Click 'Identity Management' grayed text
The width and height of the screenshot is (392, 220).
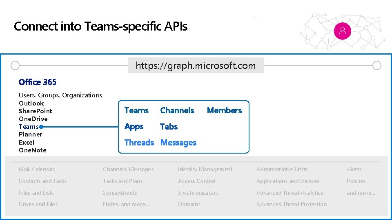205,169
